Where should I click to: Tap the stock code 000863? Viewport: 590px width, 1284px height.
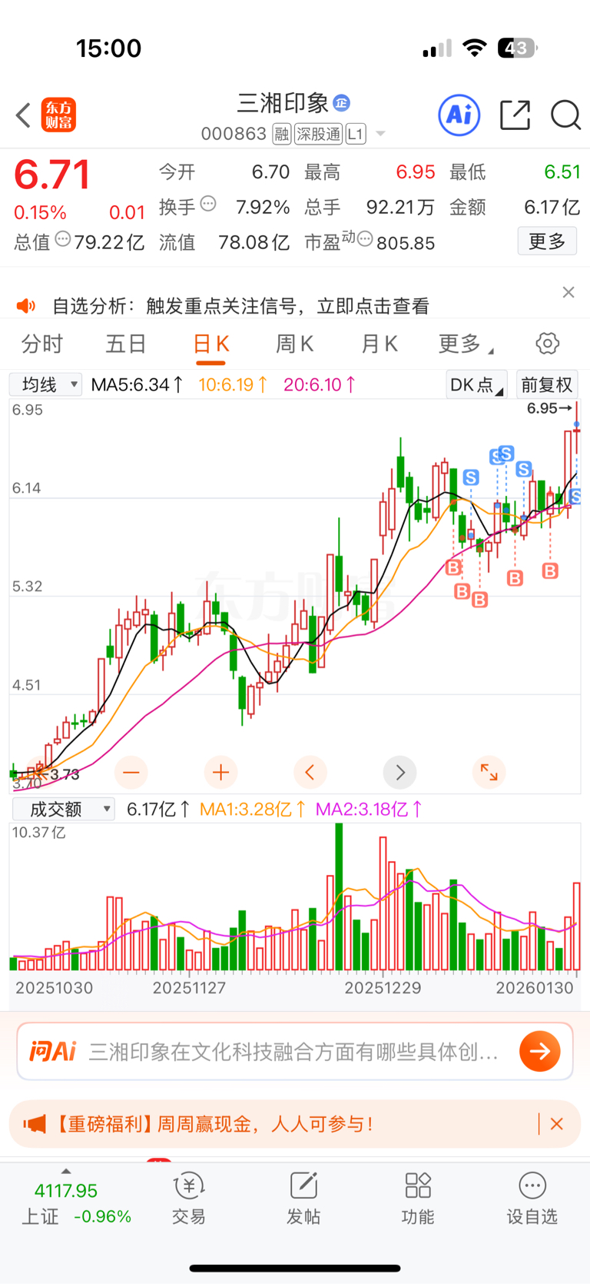tap(234, 135)
